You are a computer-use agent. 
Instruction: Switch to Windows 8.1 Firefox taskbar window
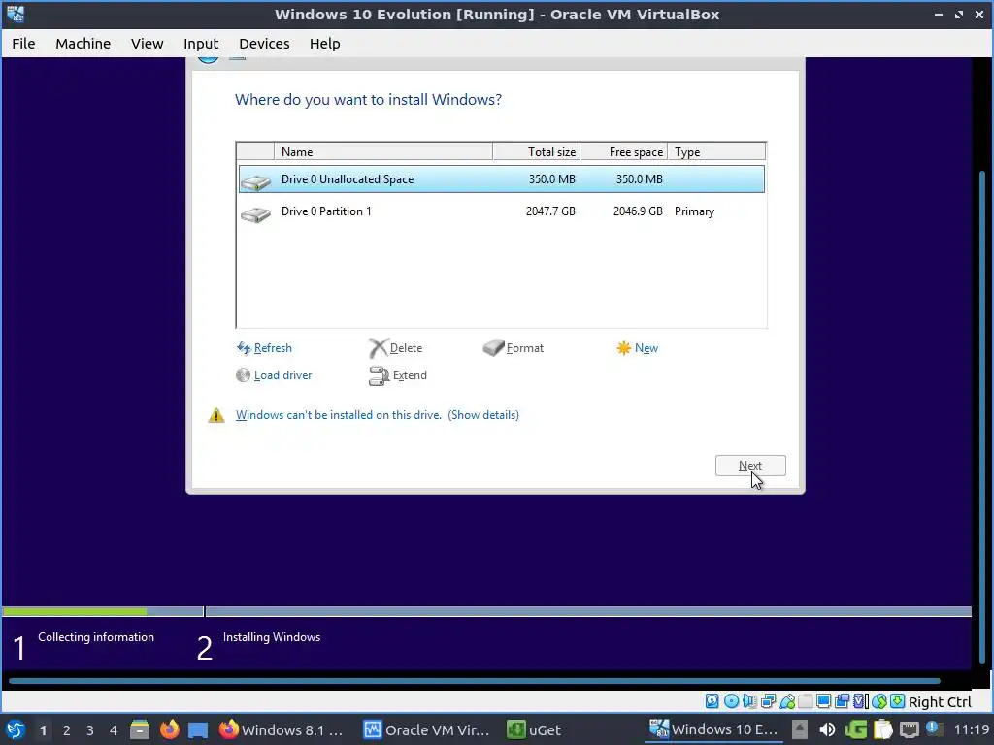281,729
